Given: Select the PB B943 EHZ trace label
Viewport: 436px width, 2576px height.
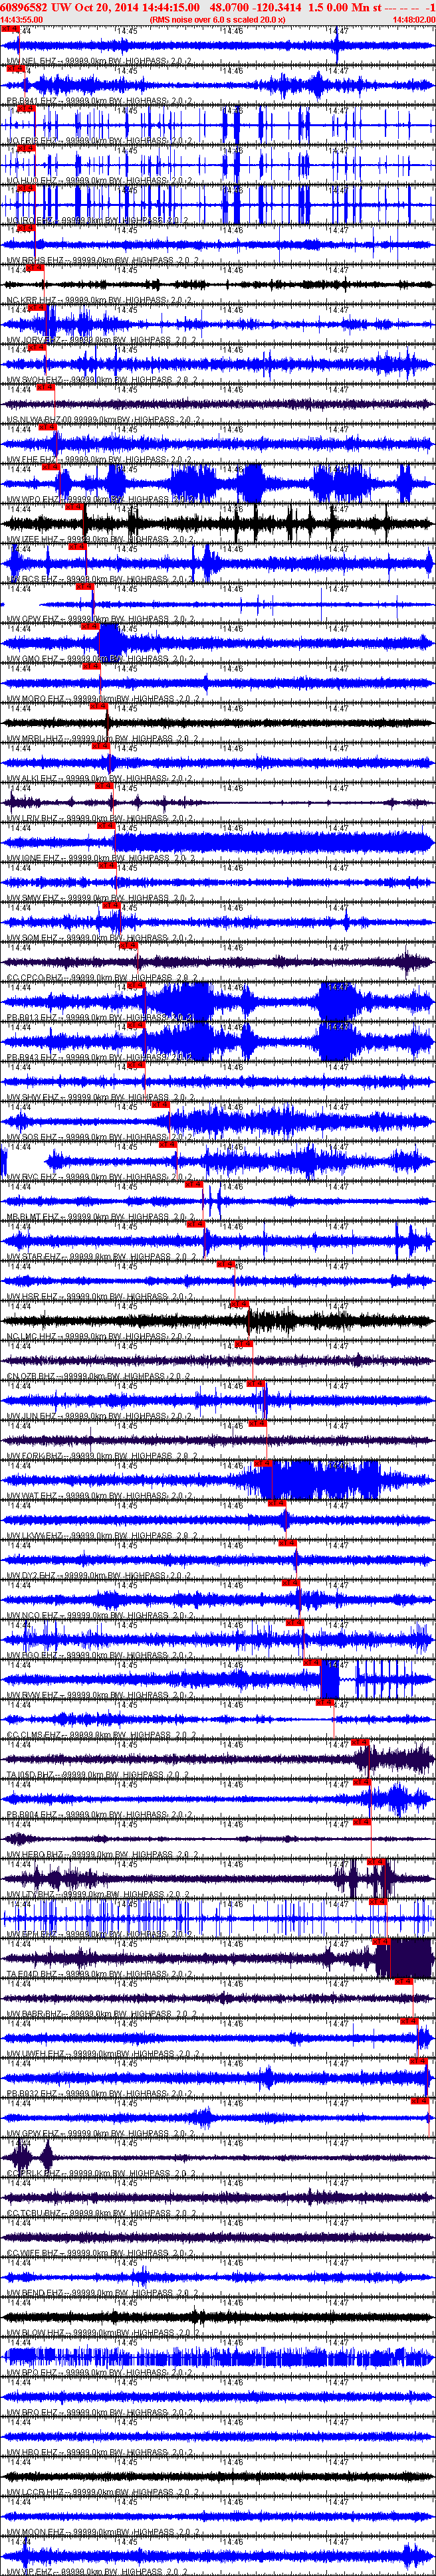Looking at the screenshot, I should (x=99, y=1058).
